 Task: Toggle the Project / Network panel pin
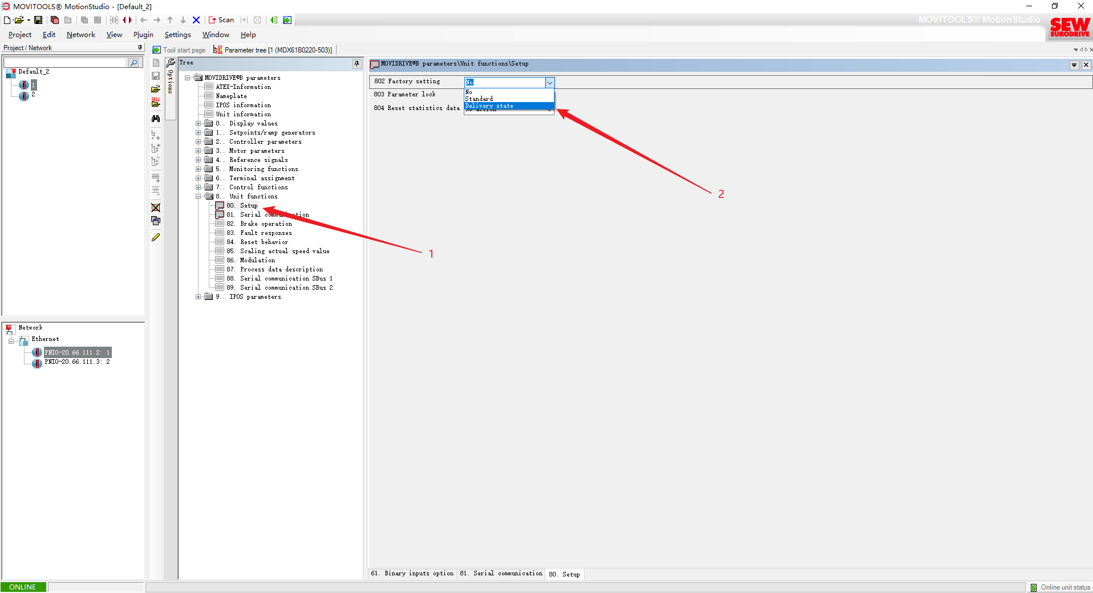pos(140,48)
